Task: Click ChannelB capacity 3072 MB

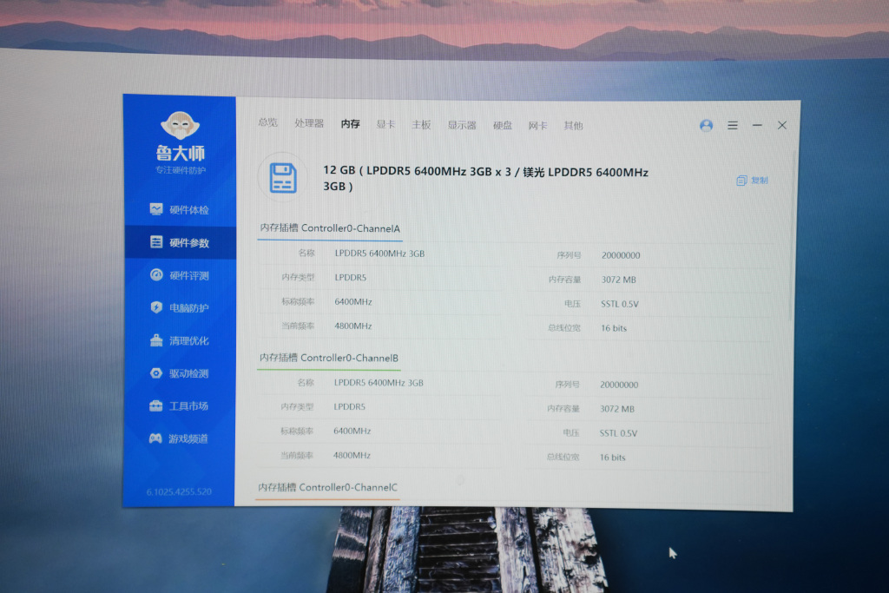Action: point(617,409)
